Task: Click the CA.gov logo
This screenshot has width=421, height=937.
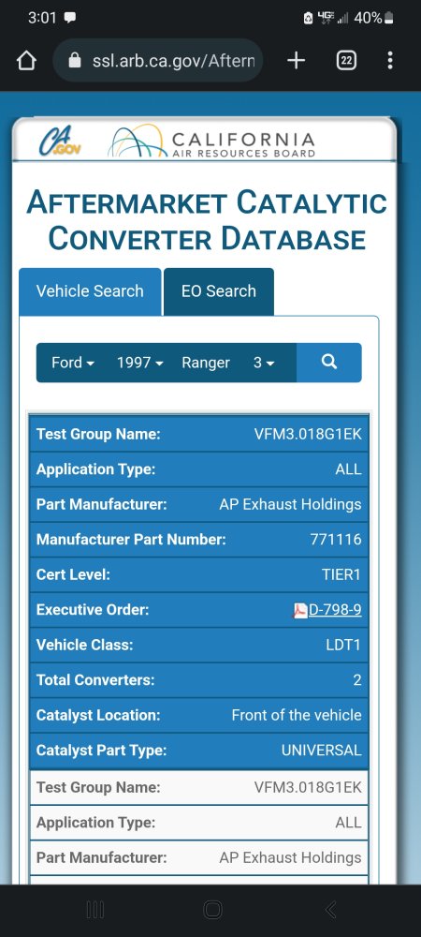Action: click(x=60, y=141)
